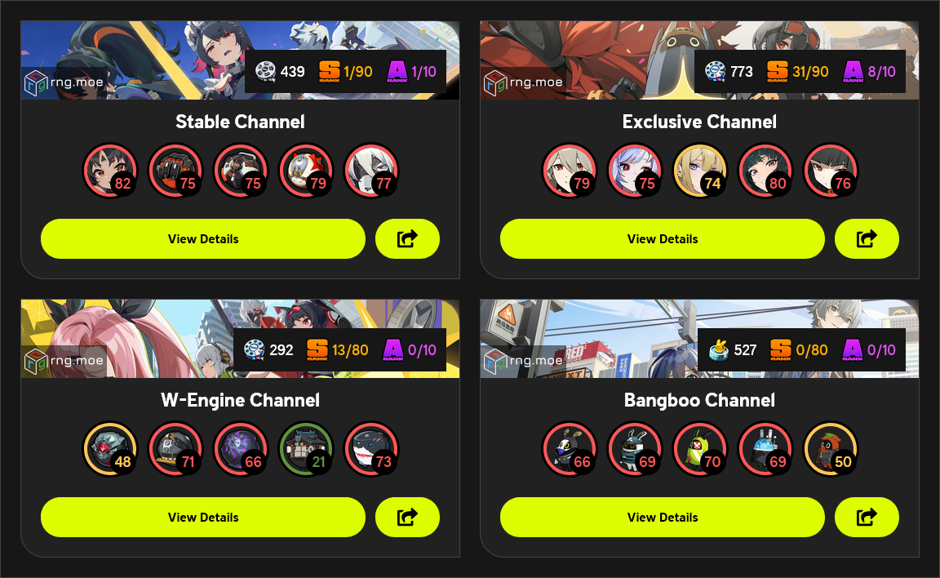Click the green-ringed W-Engine icon showing 21
Image resolution: width=940 pixels, height=578 pixels.
pyautogui.click(x=306, y=449)
